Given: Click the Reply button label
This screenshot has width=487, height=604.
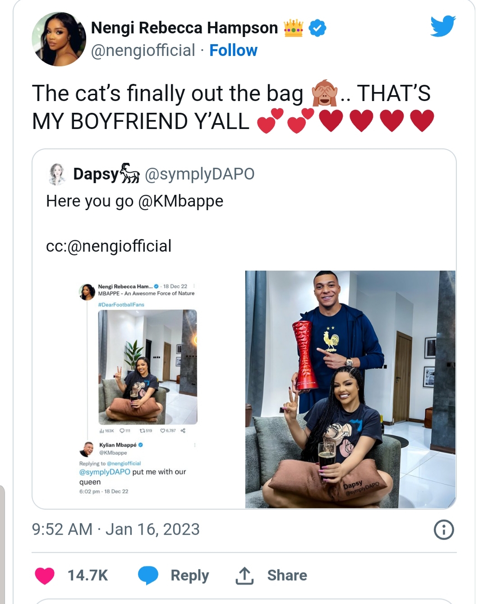Looking at the screenshot, I should coord(189,576).
